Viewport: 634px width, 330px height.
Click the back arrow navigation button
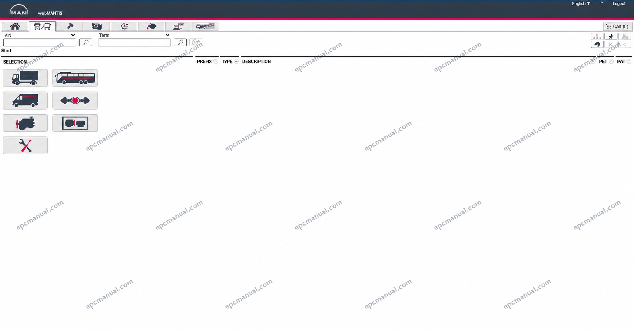point(597,45)
